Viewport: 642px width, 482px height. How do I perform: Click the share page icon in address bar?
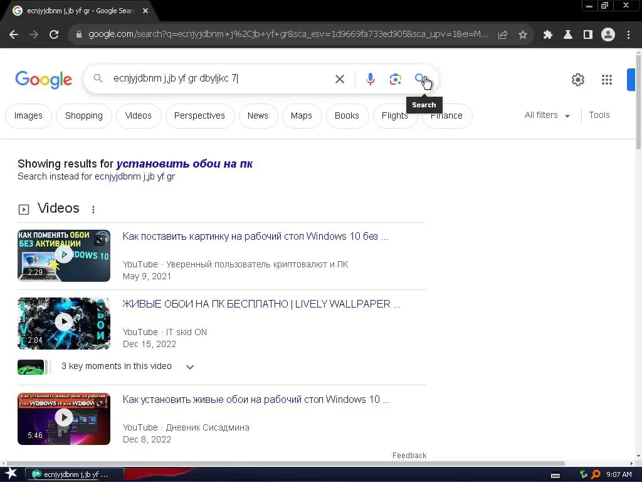503,35
